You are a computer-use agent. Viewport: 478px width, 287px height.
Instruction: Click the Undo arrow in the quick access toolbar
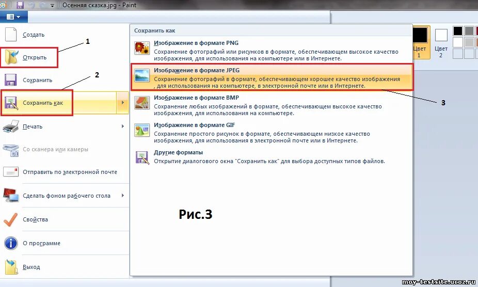31,5
